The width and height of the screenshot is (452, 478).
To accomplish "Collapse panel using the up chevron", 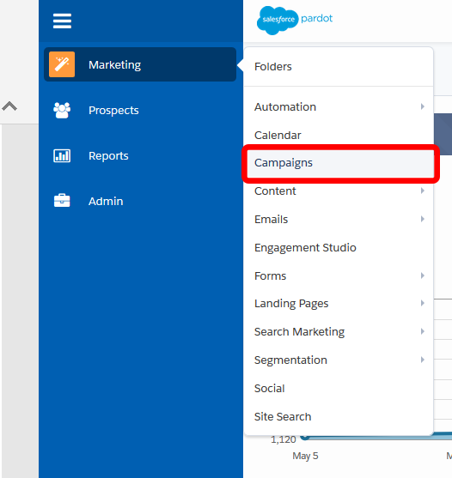I will (9, 106).
